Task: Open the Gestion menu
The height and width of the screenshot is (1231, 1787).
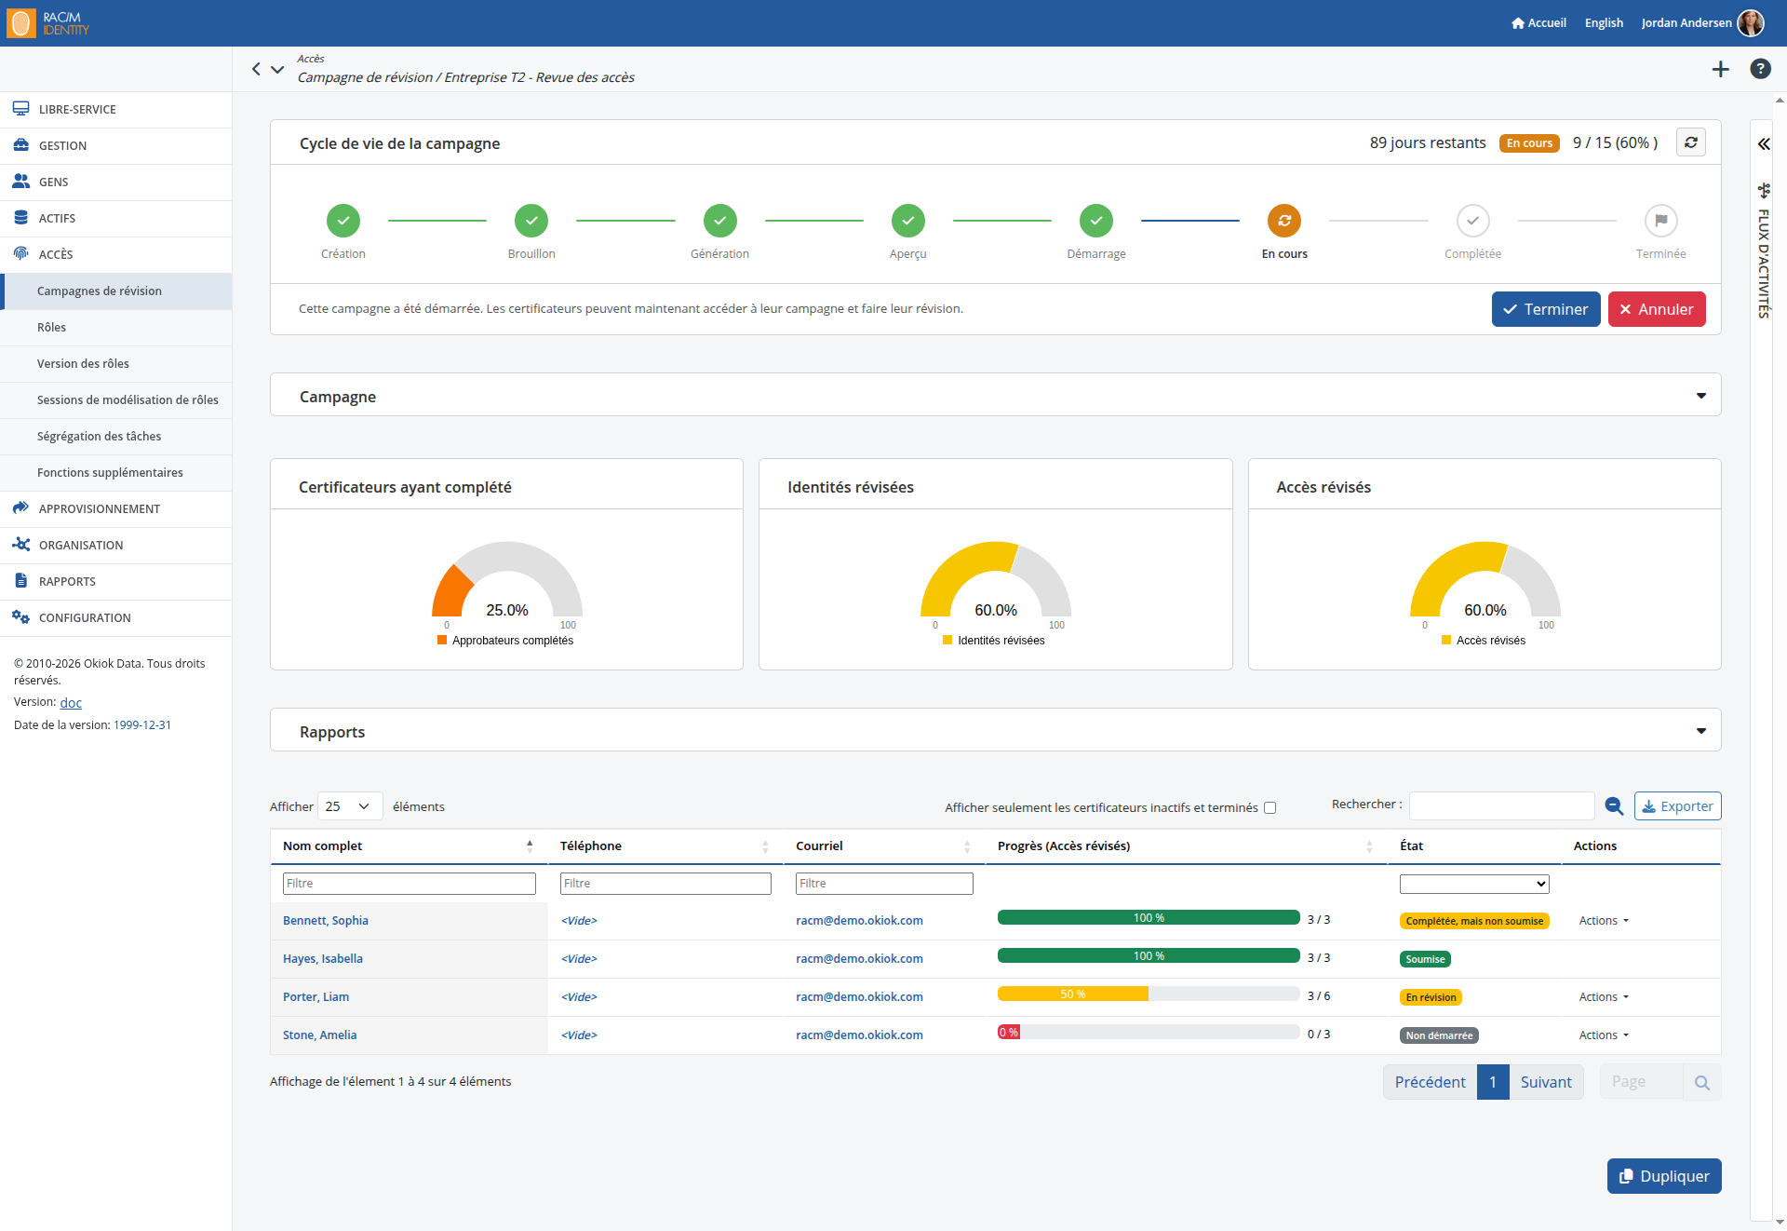Action: click(x=116, y=146)
